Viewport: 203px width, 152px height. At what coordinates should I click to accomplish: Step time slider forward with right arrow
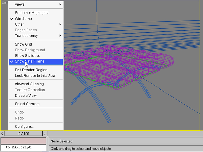coord(45,134)
